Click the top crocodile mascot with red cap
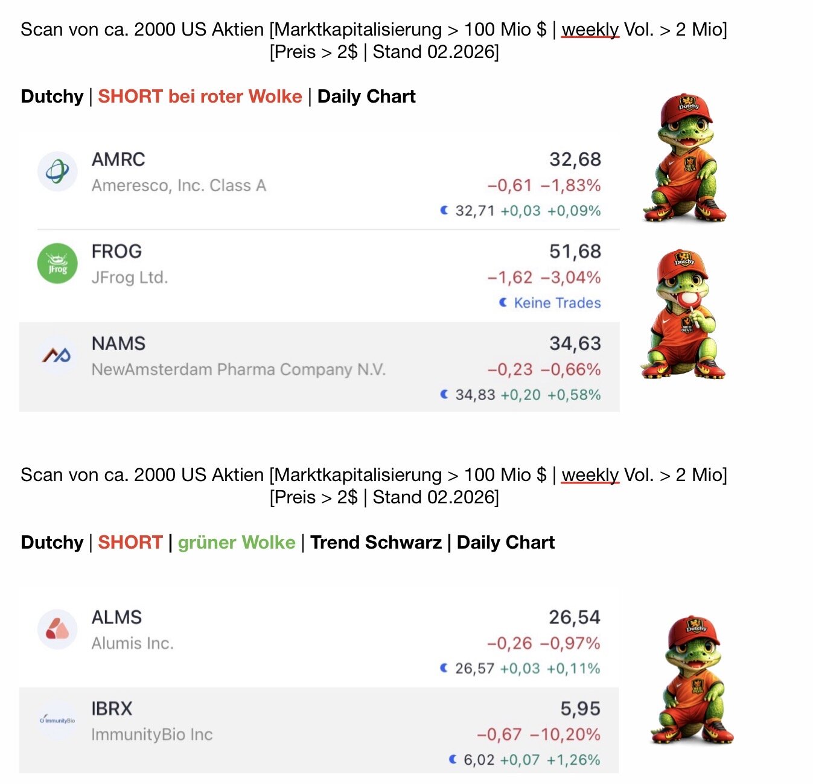This screenshot has height=784, width=813. [686, 158]
